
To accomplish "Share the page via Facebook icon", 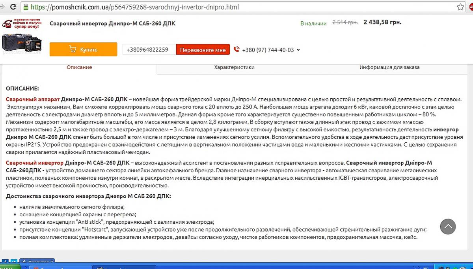I will click(x=6, y=262).
